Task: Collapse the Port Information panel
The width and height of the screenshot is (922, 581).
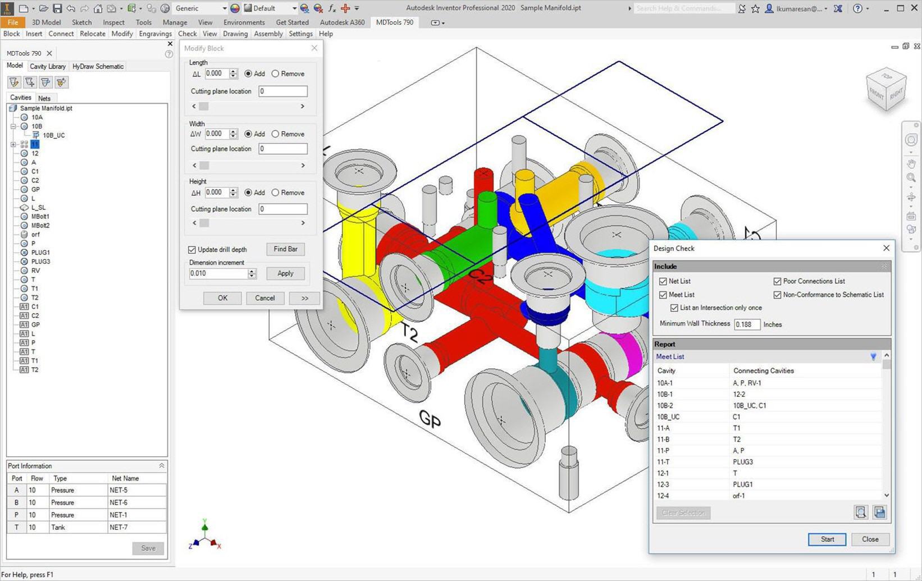Action: pos(162,466)
